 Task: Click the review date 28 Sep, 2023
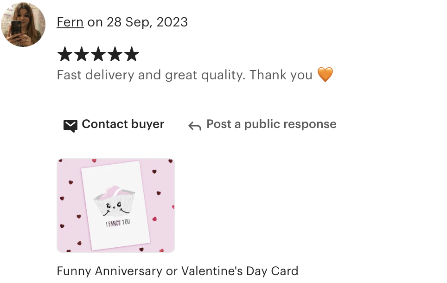147,22
